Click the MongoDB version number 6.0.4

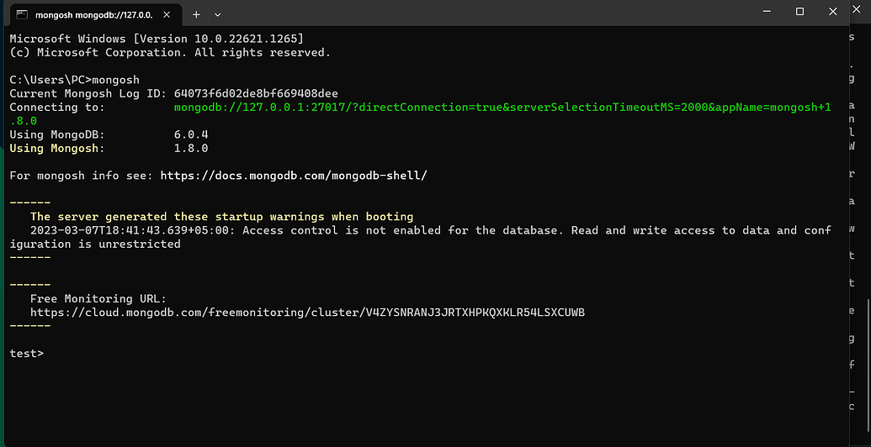click(x=191, y=134)
